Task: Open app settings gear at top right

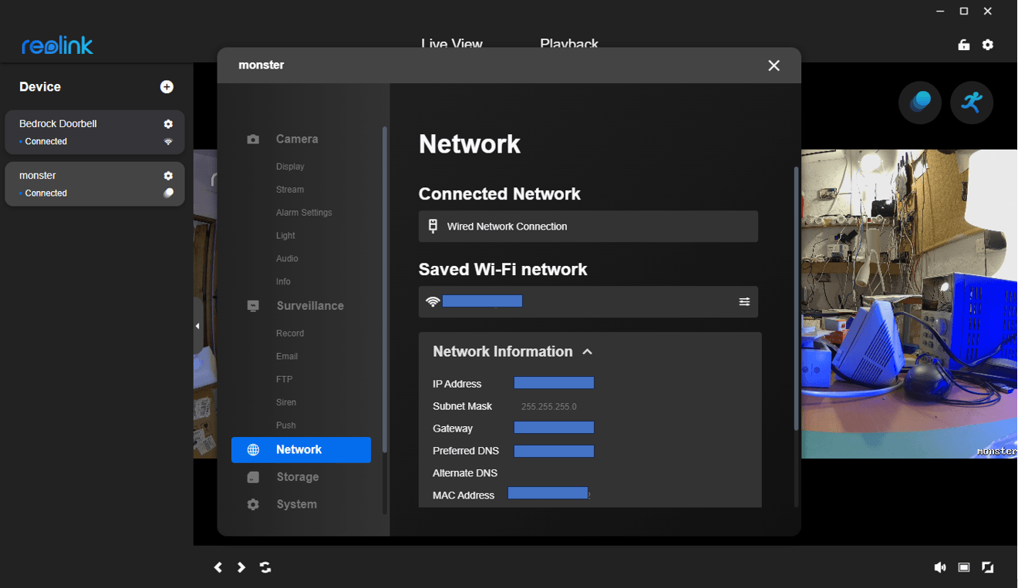Action: (988, 45)
